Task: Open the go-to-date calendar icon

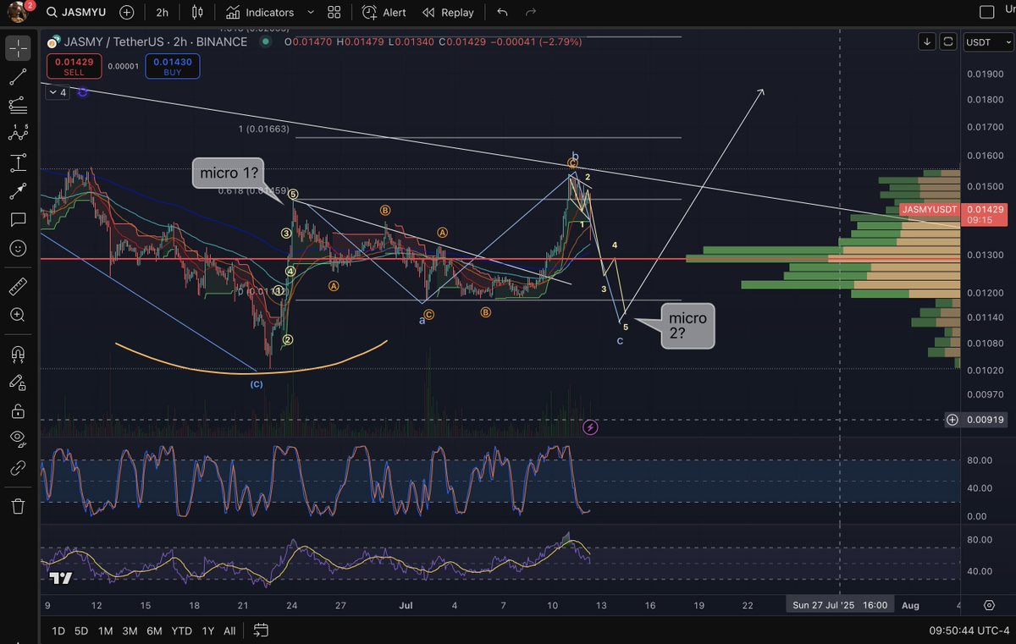Action: click(261, 630)
